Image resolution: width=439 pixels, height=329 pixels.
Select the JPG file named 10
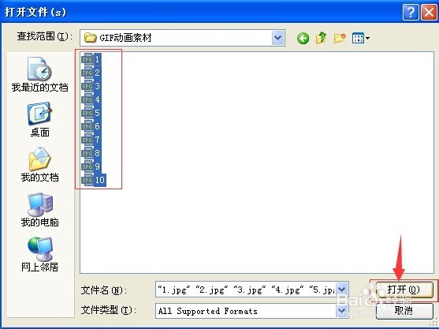[x=94, y=180]
